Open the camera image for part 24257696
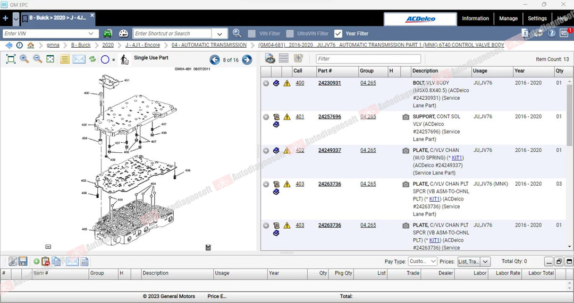 (x=406, y=117)
